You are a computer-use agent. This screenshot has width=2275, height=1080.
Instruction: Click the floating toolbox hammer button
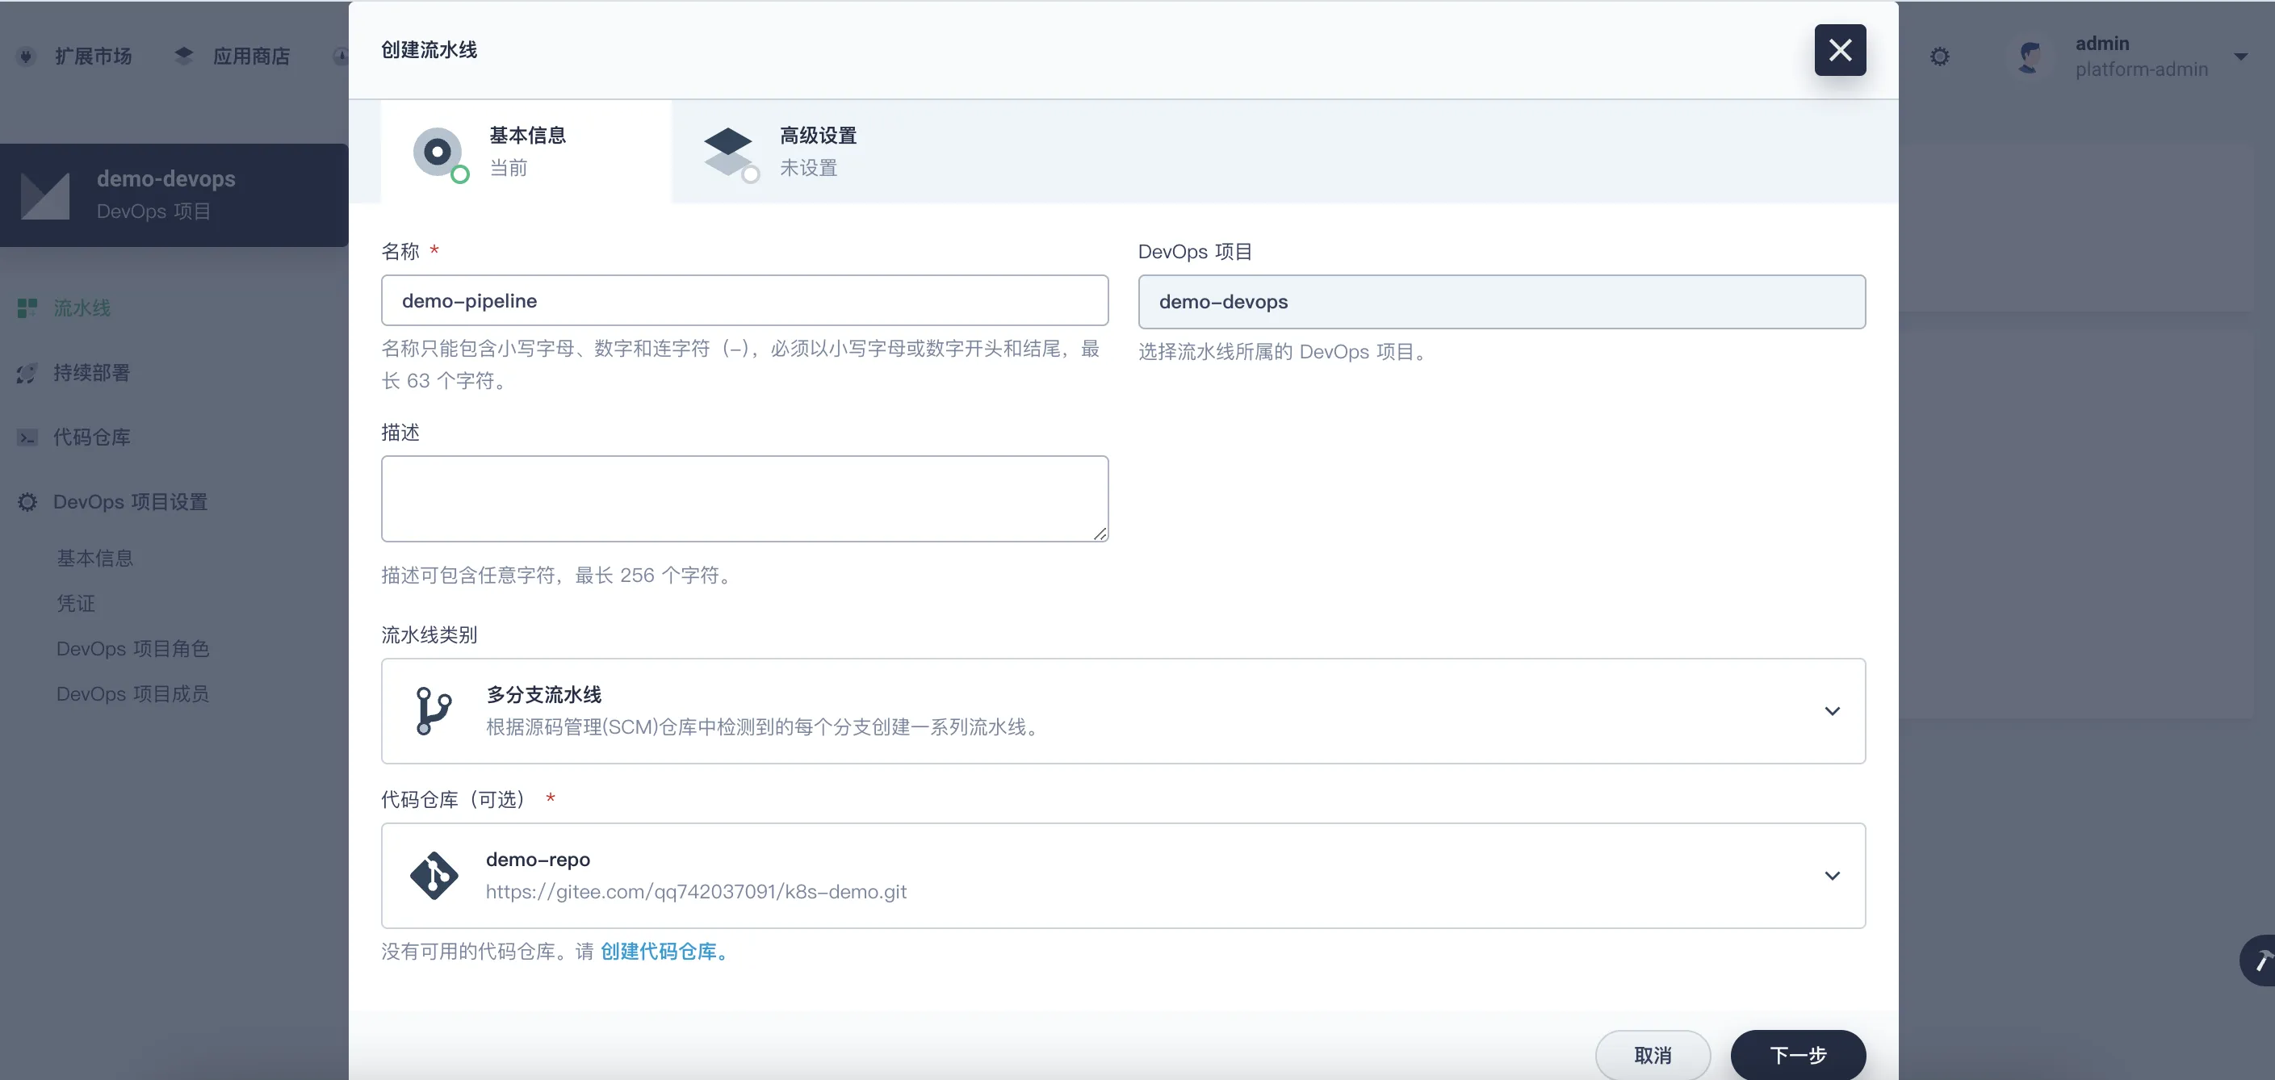point(2260,960)
